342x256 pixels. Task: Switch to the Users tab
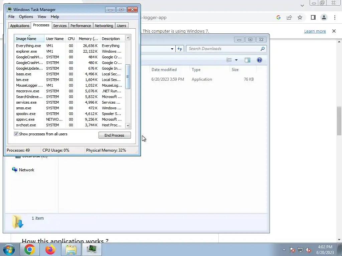tap(121, 26)
